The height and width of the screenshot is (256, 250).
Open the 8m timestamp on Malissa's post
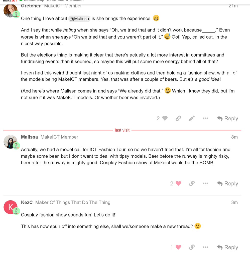(234, 137)
